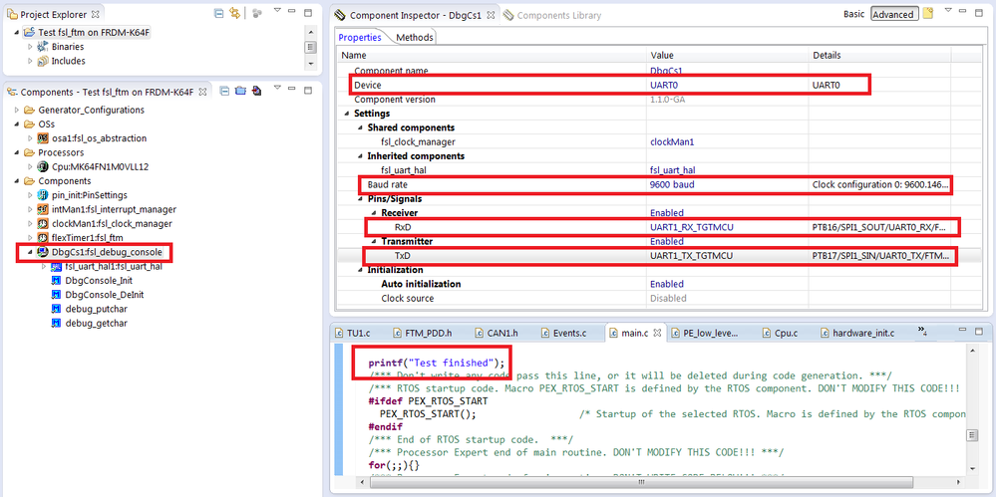
Task: Click the Binaries folder icon
Action: click(x=43, y=47)
